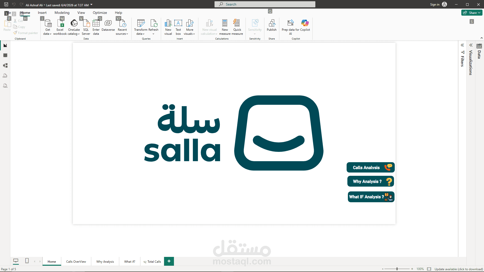This screenshot has height=272, width=484.
Task: Click Update available notification
Action: pyautogui.click(x=459, y=269)
